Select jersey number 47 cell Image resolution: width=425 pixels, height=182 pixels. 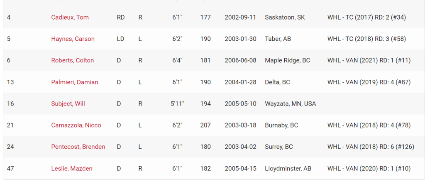[10, 168]
